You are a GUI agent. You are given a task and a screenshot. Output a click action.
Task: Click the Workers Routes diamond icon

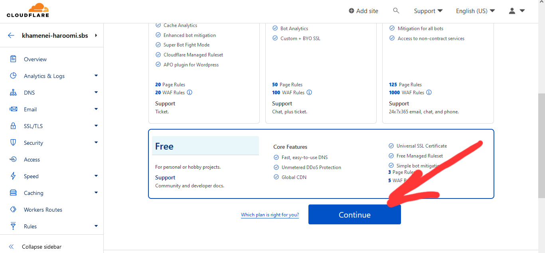(x=13, y=209)
